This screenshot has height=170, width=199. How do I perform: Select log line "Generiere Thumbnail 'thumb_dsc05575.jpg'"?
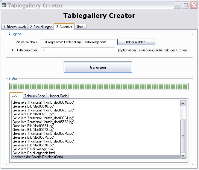click(96, 134)
